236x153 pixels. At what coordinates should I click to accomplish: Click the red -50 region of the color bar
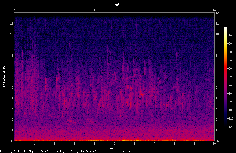click(225, 68)
